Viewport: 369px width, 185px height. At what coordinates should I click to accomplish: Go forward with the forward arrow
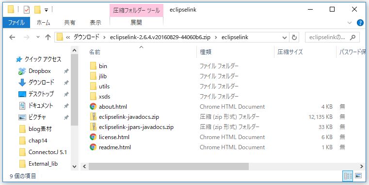(26, 37)
